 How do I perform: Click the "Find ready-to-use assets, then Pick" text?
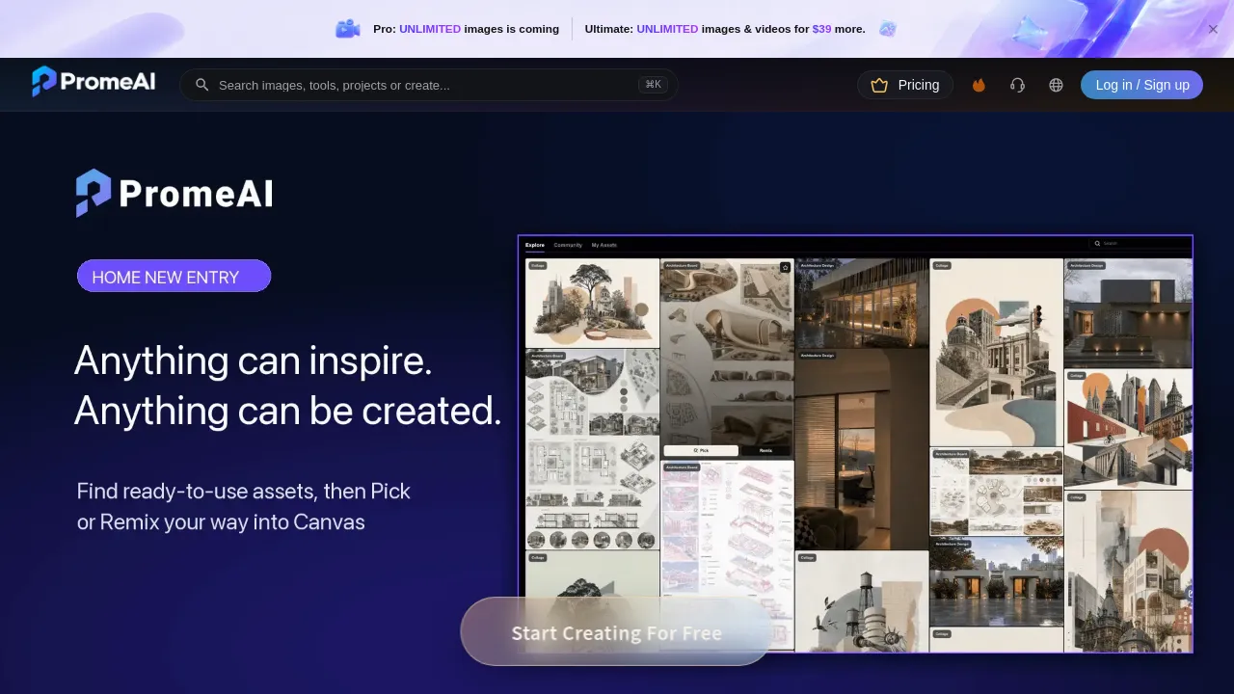[x=244, y=491]
